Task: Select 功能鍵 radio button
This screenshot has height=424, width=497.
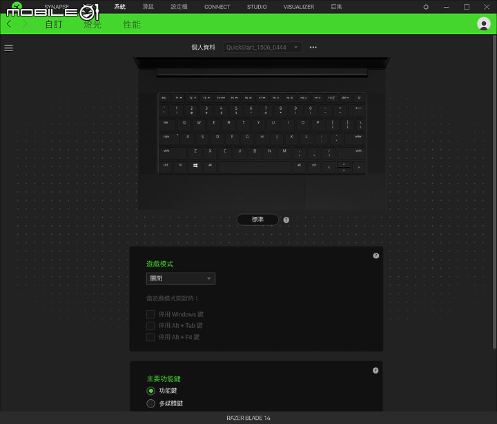Action: point(151,391)
